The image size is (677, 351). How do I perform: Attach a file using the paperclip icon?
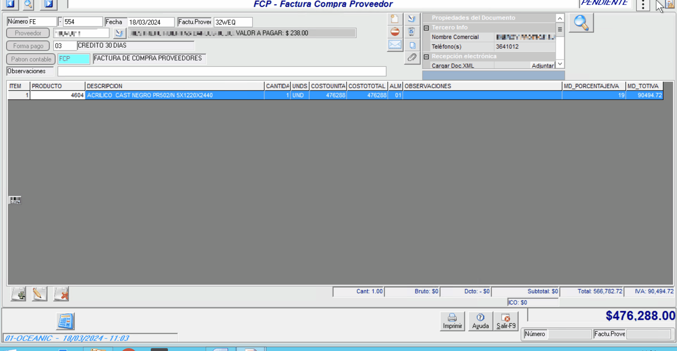click(x=412, y=57)
